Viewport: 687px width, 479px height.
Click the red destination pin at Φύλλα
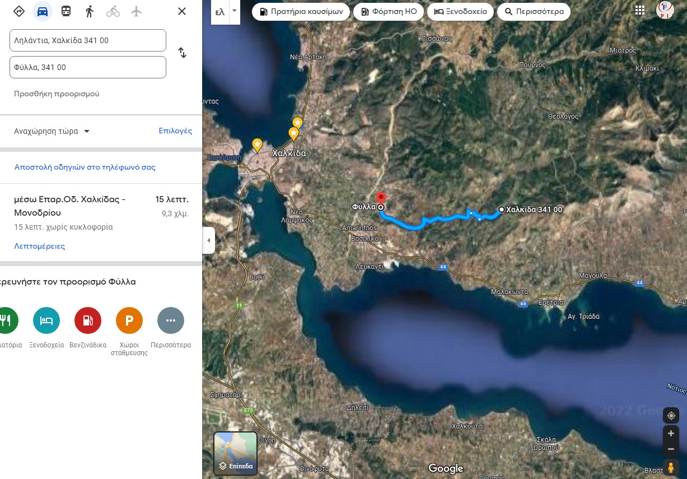381,198
